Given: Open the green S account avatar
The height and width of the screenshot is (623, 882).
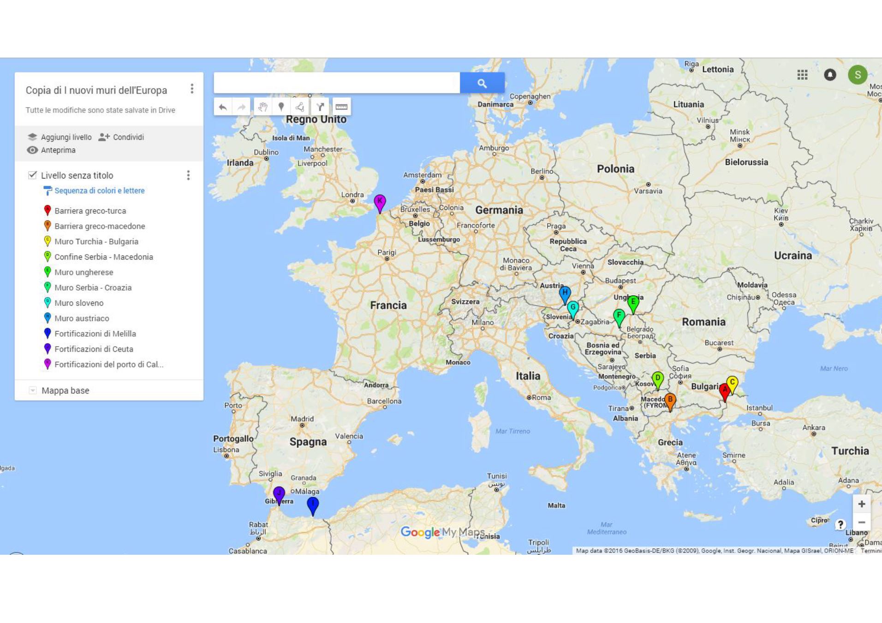Looking at the screenshot, I should pyautogui.click(x=858, y=75).
